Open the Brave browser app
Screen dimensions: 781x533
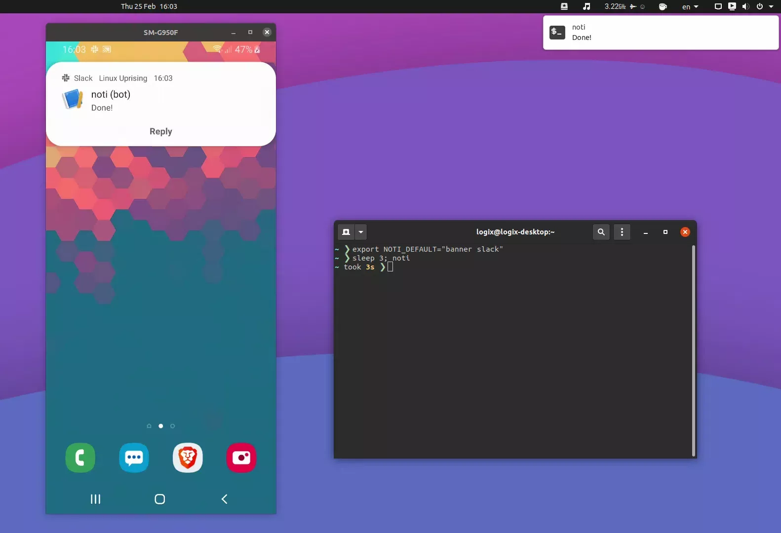(188, 457)
